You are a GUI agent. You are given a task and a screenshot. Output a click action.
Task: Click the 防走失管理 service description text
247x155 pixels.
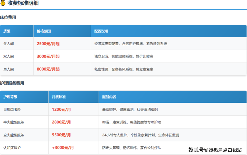coord(111,148)
